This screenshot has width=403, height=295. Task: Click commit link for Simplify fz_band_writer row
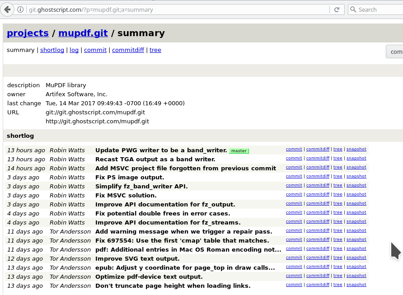pos(294,185)
